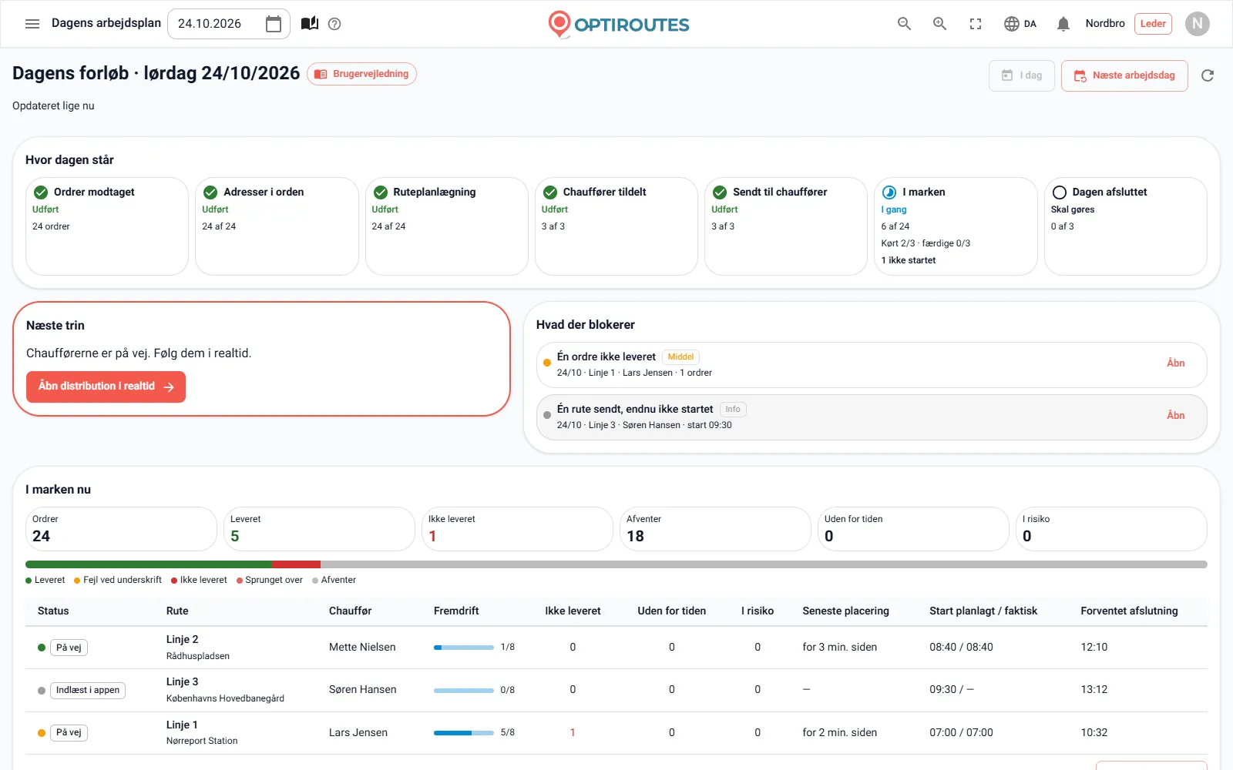Go to Næste arbejdsdag
The height and width of the screenshot is (770, 1233).
click(1124, 75)
